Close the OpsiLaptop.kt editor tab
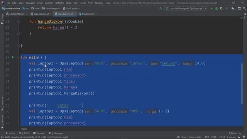247x139 pixels. point(74,14)
